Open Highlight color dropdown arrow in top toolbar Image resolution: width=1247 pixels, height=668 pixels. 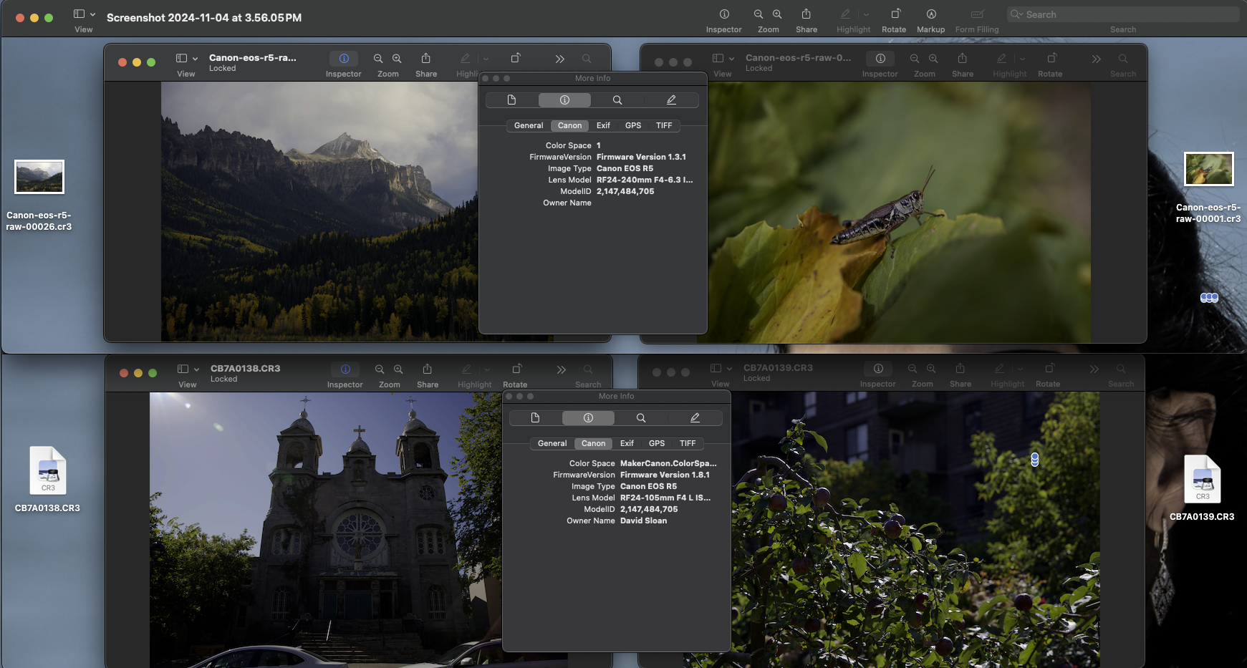tap(866, 14)
